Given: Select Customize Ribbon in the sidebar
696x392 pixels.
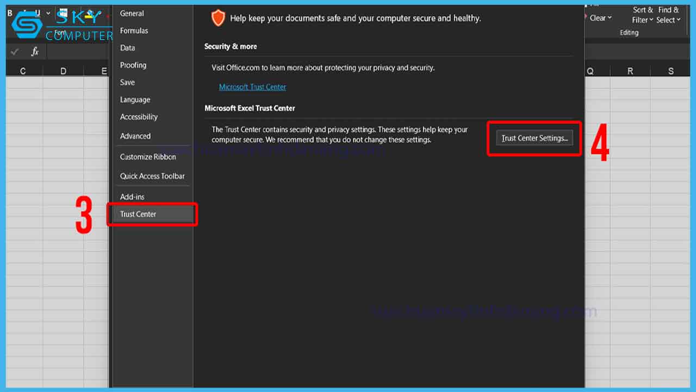Looking at the screenshot, I should pos(148,157).
